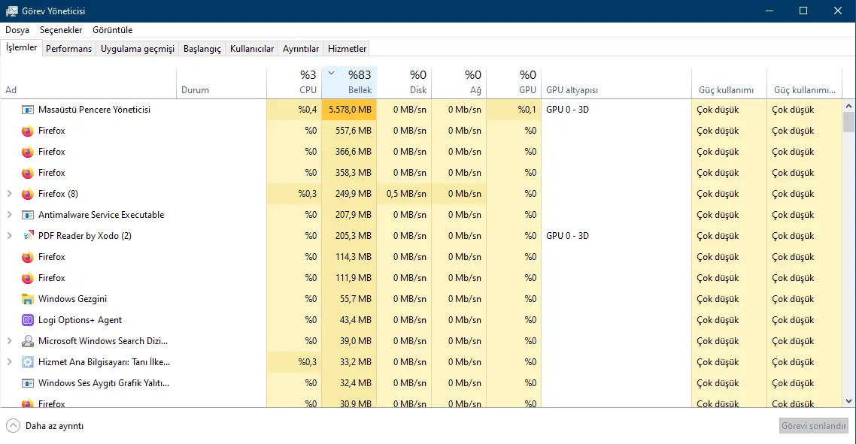This screenshot has height=444, width=856.
Task: Click the Antimalware Service Executable icon
Action: (x=28, y=215)
